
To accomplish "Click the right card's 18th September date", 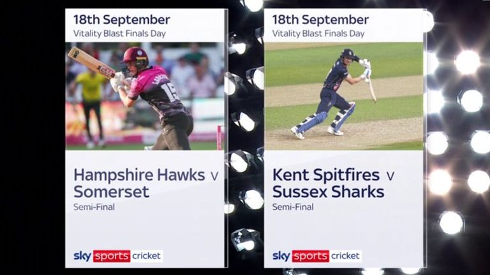I will point(321,20).
